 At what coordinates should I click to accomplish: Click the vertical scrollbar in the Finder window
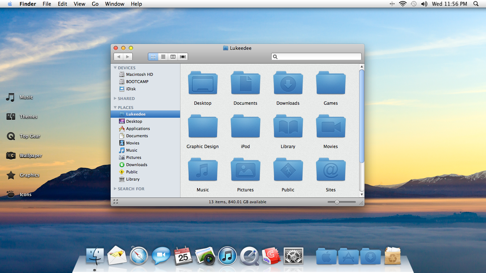tap(362, 116)
